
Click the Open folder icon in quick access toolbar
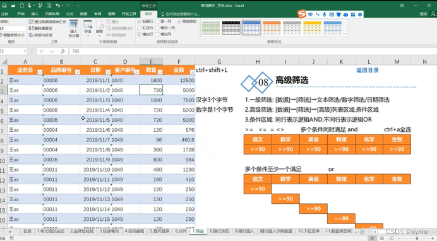coord(13,5)
